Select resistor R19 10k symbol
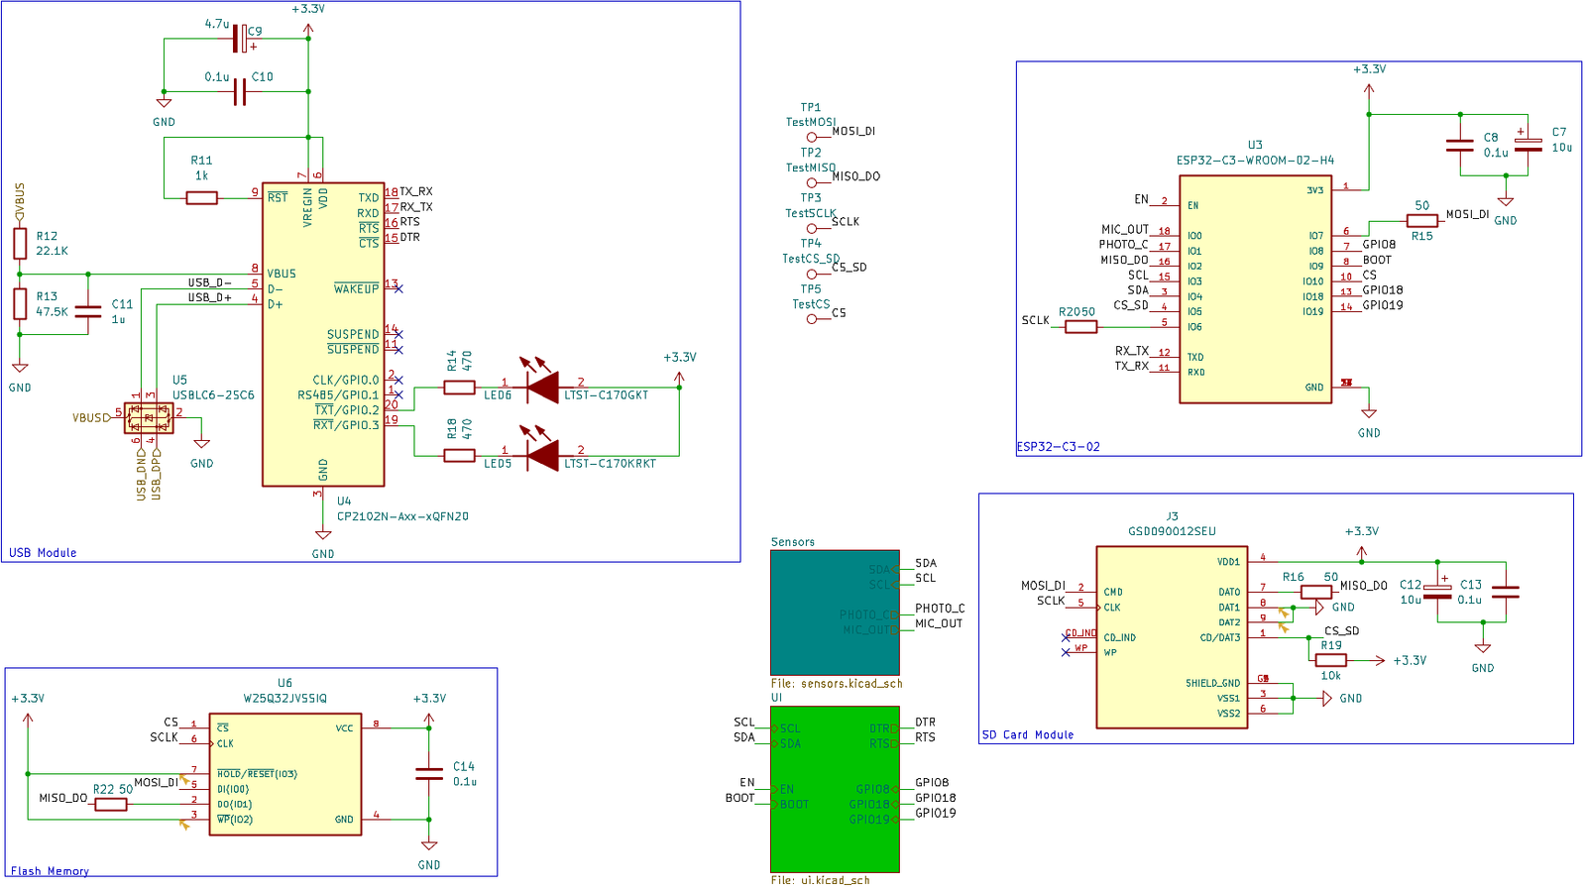Viewport: 1586px width, 892px height. [x=1331, y=660]
